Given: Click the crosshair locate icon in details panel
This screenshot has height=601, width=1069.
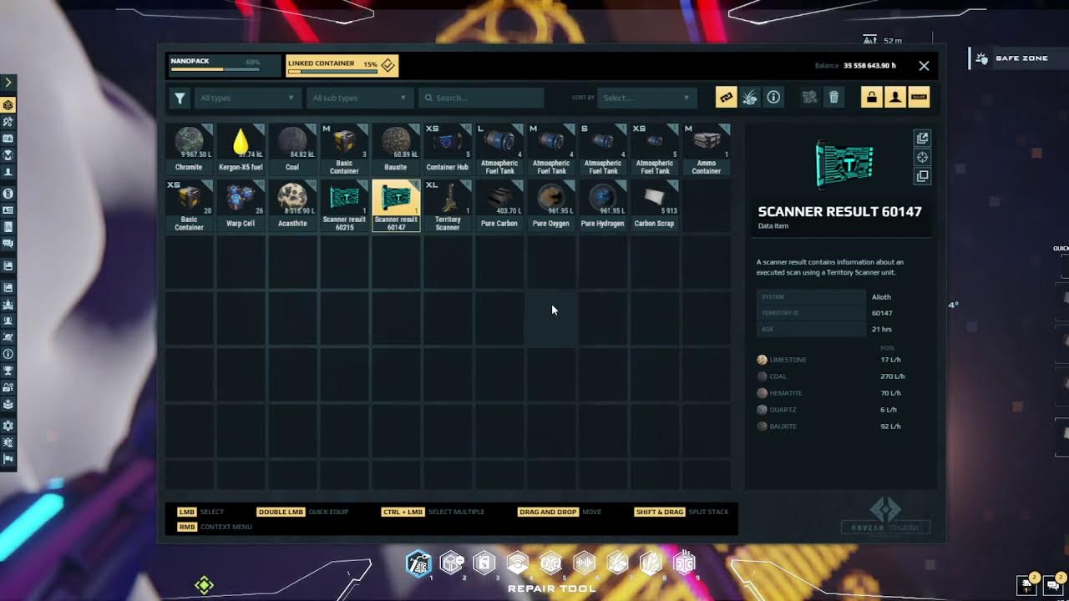Looking at the screenshot, I should click(922, 157).
